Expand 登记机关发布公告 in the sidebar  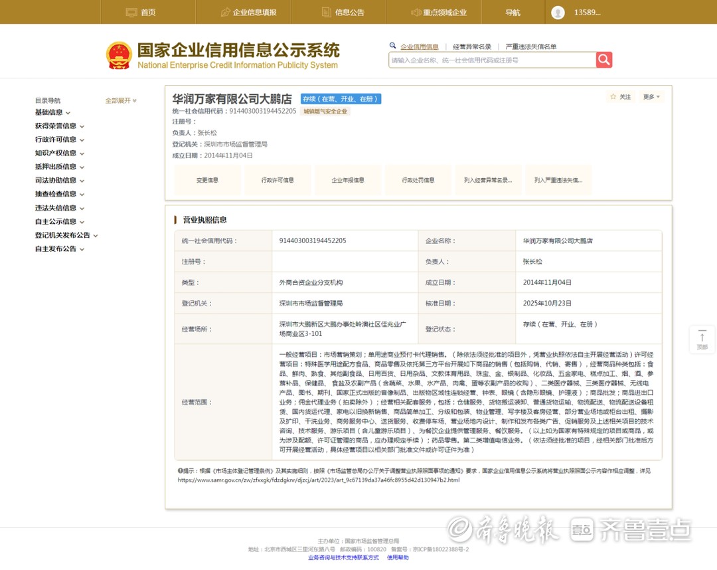(66, 236)
